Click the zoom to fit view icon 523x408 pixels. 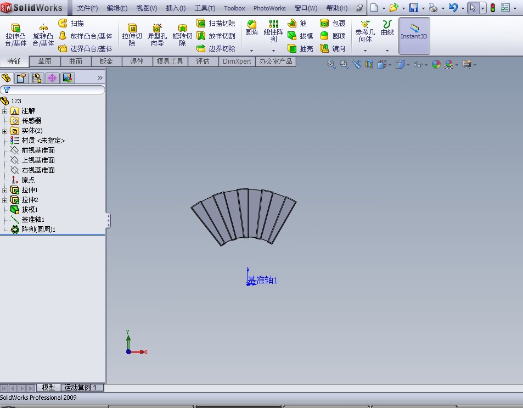pos(331,64)
